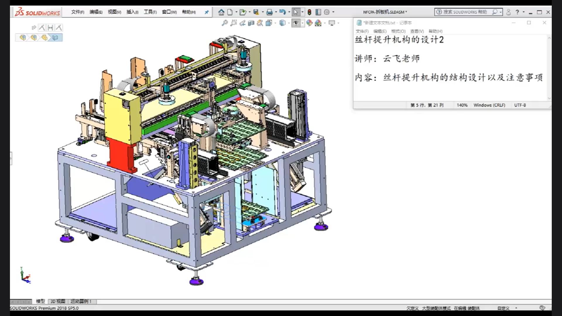Viewport: 562px width, 316px height.
Task: Open SolidWorks 文件(F) menu
Action: (x=78, y=12)
